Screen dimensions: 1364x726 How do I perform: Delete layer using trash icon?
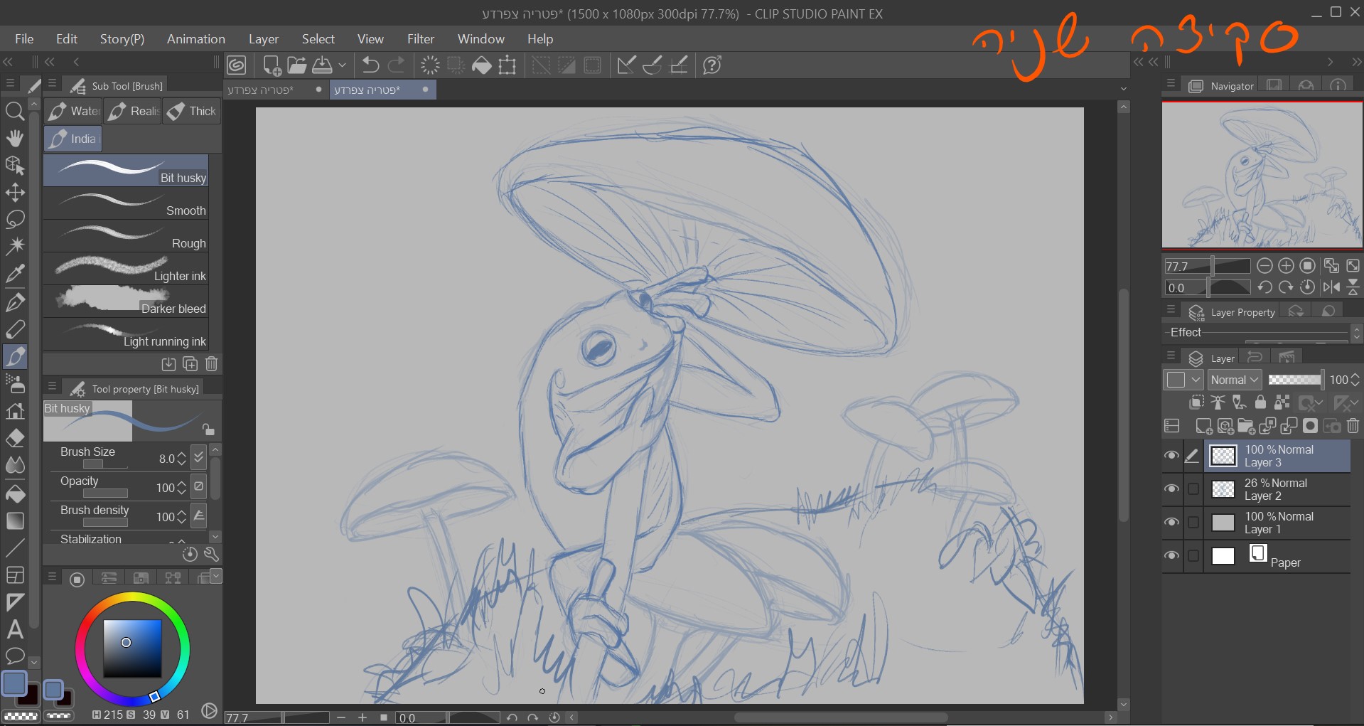coord(1353,426)
